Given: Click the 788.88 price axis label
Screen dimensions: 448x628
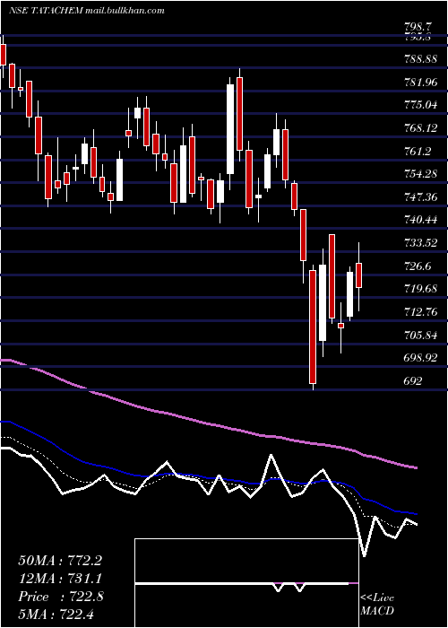Looking at the screenshot, I should (421, 59).
